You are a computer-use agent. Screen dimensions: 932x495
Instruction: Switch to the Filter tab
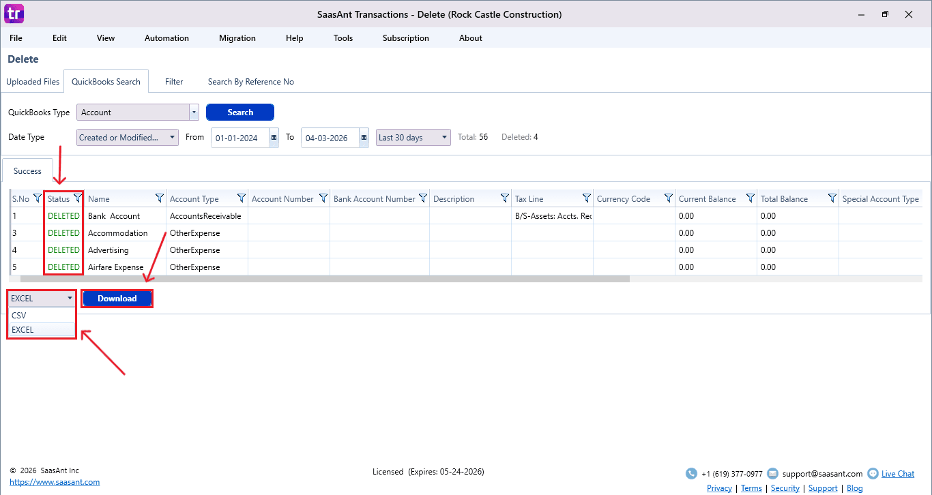coord(174,82)
